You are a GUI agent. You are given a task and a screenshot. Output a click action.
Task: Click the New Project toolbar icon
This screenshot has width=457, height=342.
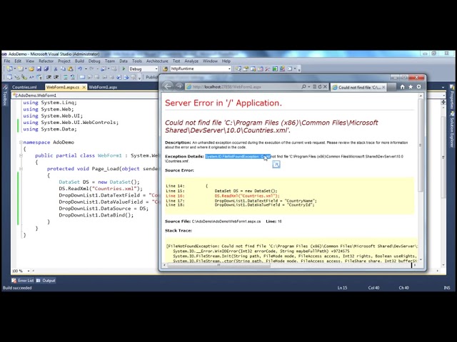pos(9,69)
